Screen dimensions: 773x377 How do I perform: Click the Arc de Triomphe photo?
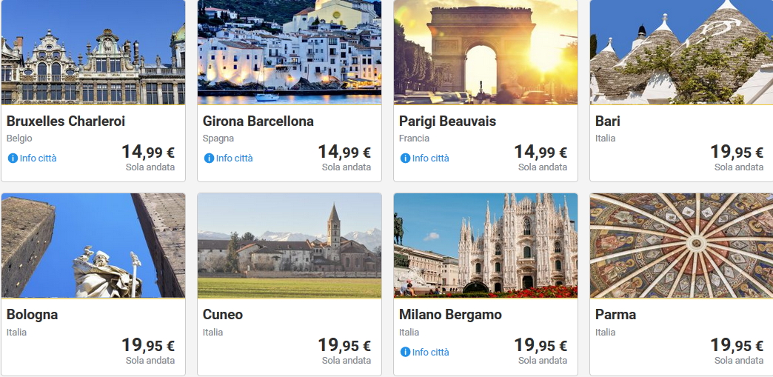tap(486, 52)
